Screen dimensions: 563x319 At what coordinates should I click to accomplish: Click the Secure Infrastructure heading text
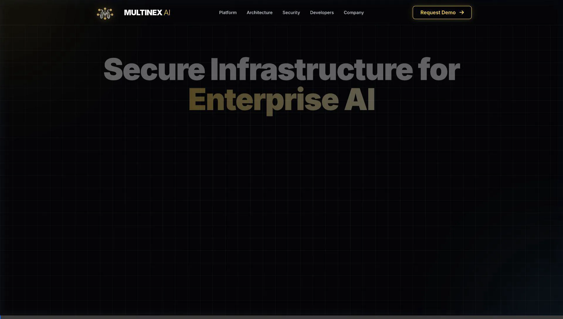point(281,70)
